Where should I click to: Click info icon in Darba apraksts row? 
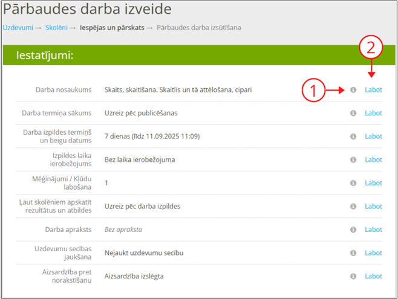coord(353,230)
